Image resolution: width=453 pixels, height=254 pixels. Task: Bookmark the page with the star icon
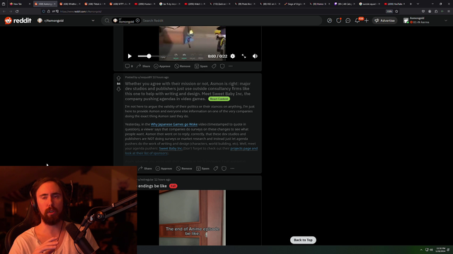click(396, 11)
